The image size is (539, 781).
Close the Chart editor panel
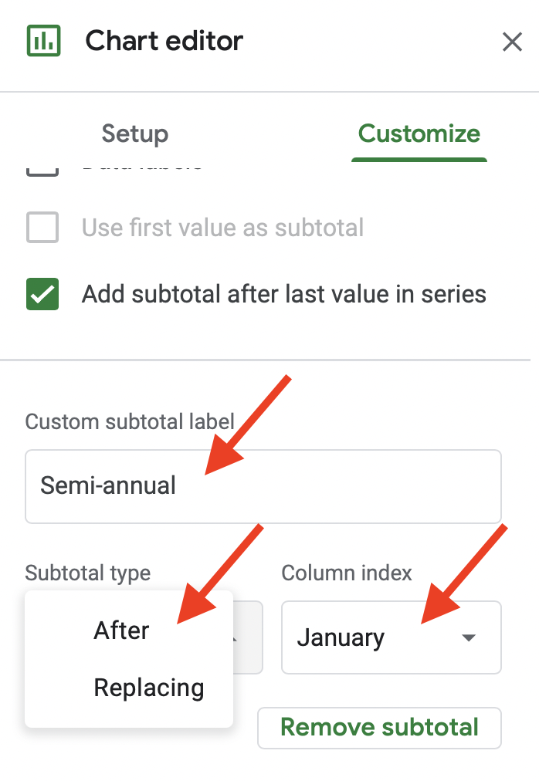(512, 42)
